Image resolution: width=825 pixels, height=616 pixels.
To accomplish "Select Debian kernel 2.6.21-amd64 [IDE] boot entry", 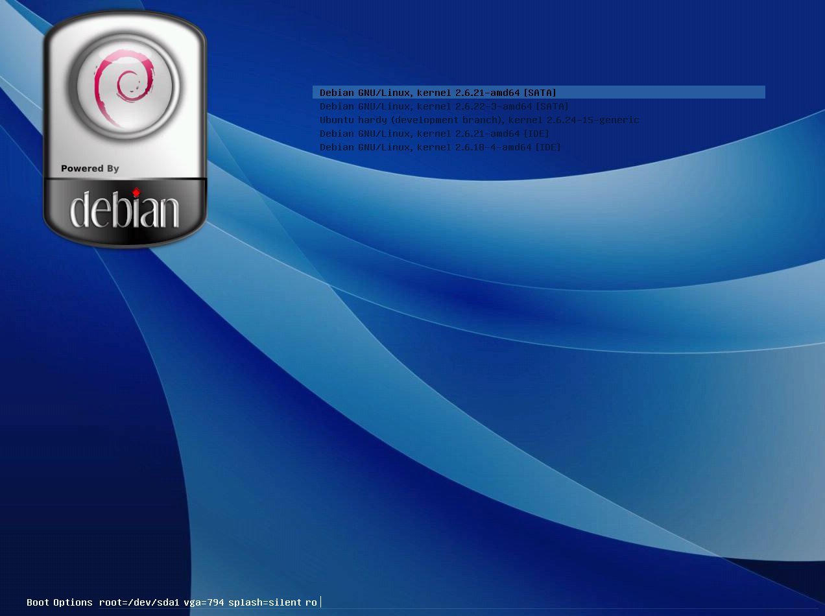I will (435, 134).
